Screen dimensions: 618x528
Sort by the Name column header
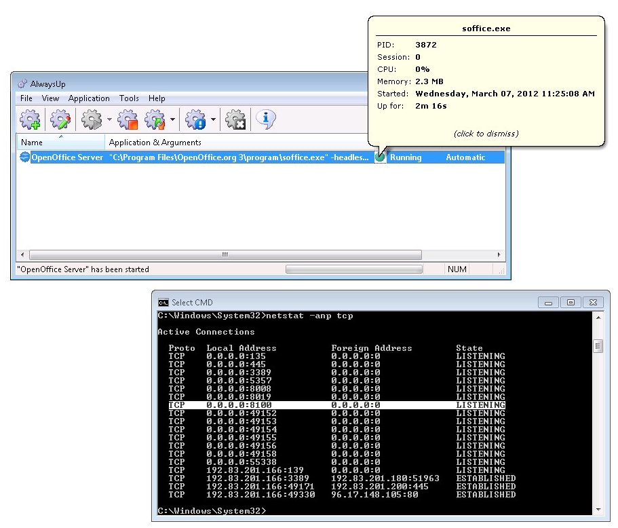point(60,143)
